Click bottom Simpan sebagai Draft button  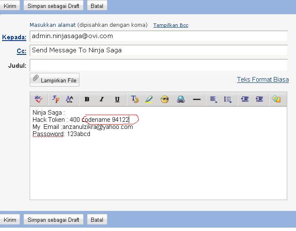pyautogui.click(x=54, y=220)
